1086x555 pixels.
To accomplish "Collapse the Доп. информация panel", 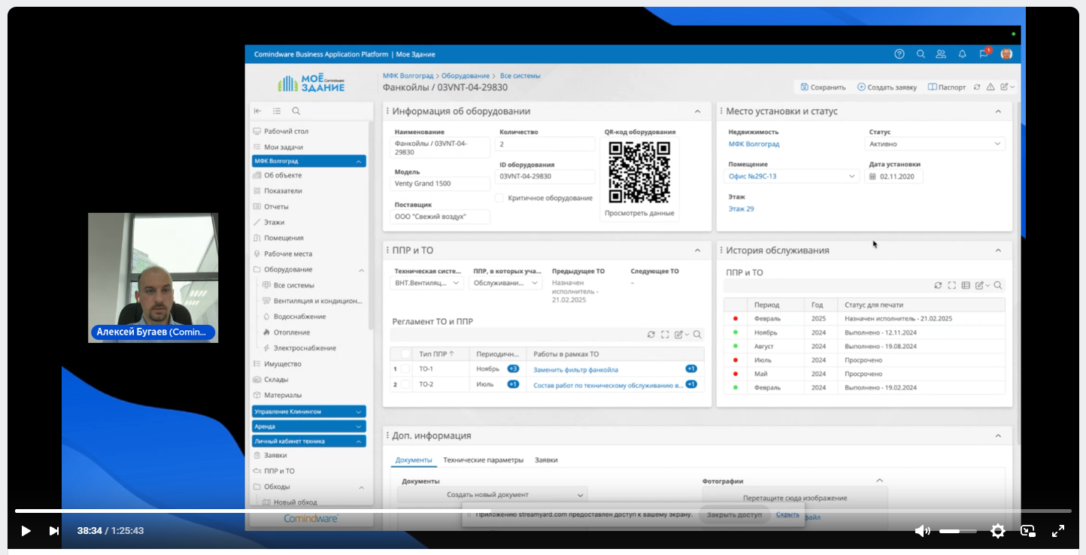I will (x=998, y=435).
